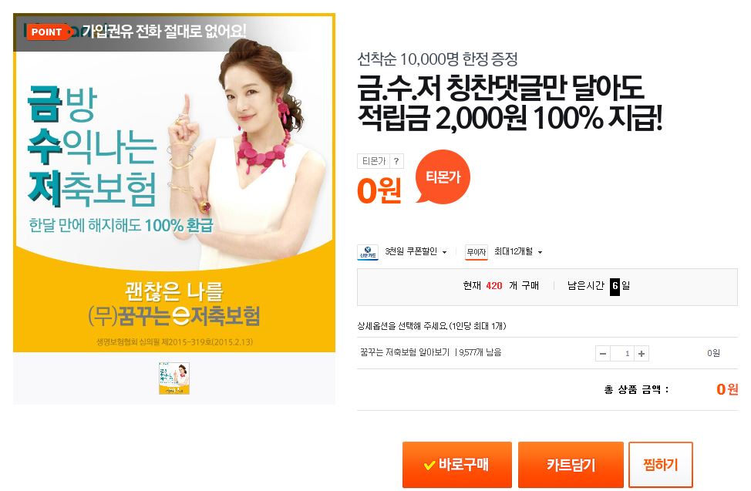Click the main 금수저 저축보험 product image
Image resolution: width=751 pixels, height=491 pixels.
click(x=173, y=183)
